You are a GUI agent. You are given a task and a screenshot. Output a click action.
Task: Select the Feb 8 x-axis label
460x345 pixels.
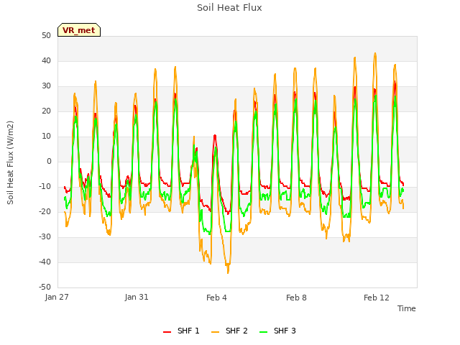click(296, 298)
